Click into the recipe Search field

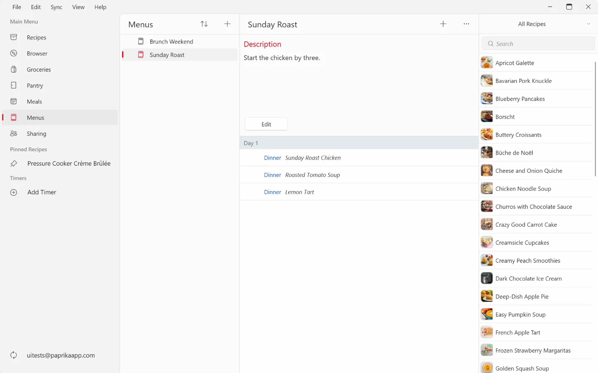[x=539, y=44]
